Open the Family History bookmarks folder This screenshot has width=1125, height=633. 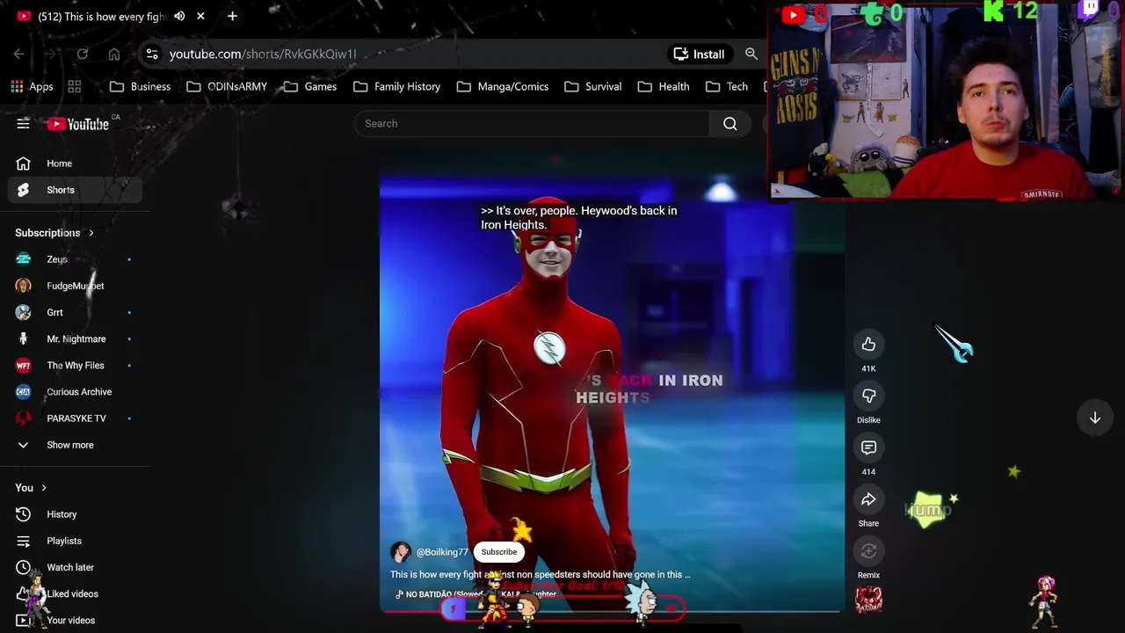[397, 86]
